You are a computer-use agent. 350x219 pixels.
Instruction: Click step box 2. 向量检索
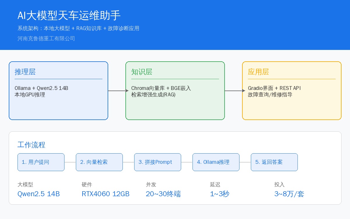tap(99, 162)
